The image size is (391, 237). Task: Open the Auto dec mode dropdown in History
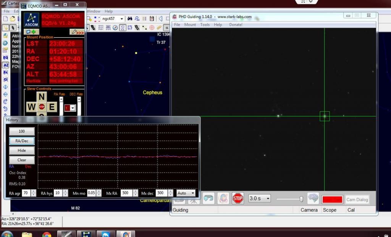[192, 193]
